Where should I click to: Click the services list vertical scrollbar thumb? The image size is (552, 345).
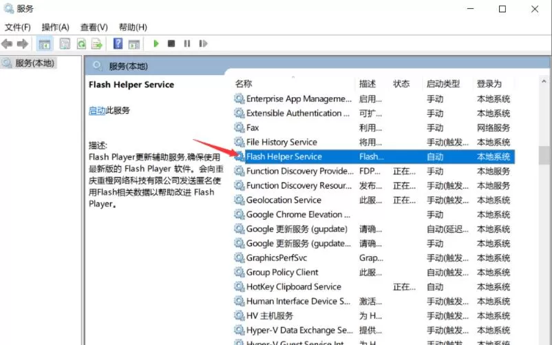point(544,155)
